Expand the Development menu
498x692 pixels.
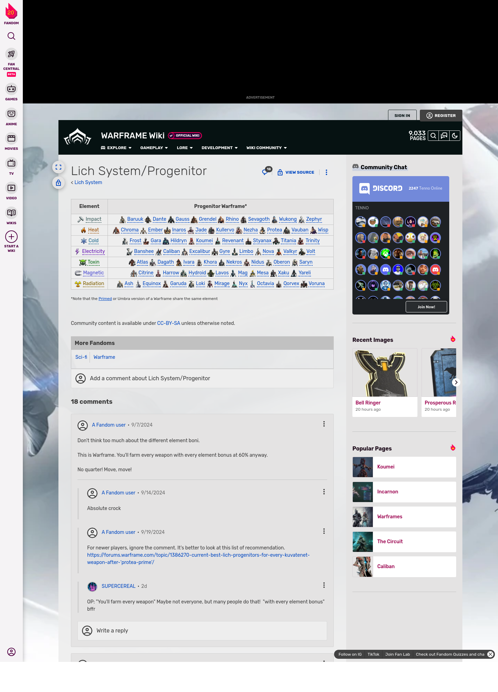point(220,148)
